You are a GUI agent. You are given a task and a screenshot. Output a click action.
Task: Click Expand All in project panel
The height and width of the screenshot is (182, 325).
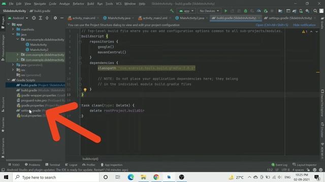[x=41, y=18]
